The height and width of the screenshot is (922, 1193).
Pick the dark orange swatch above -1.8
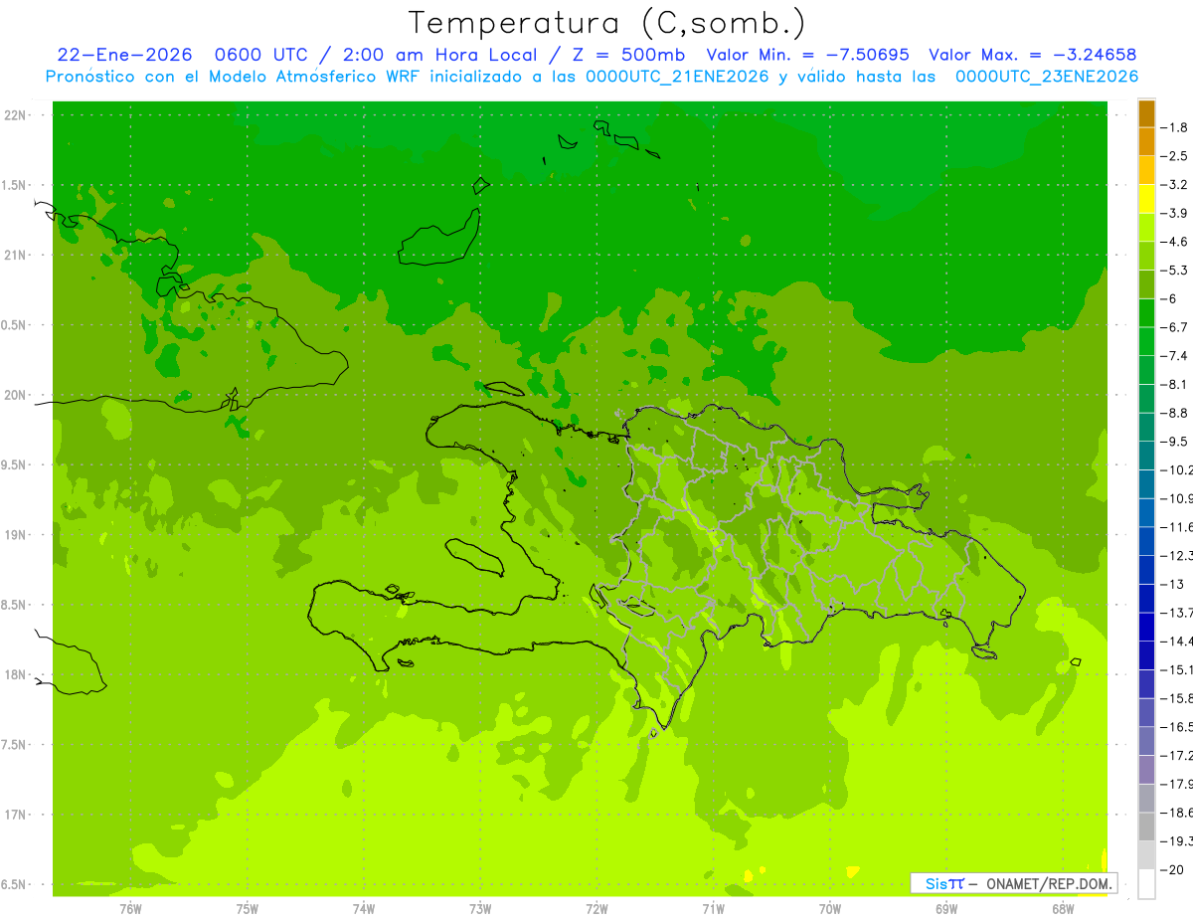(1146, 113)
